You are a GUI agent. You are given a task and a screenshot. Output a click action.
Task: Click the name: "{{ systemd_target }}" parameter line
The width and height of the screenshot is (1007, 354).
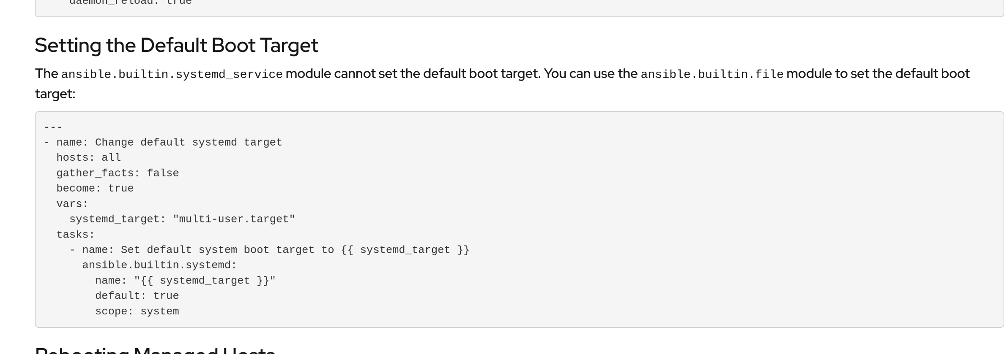pos(185,281)
